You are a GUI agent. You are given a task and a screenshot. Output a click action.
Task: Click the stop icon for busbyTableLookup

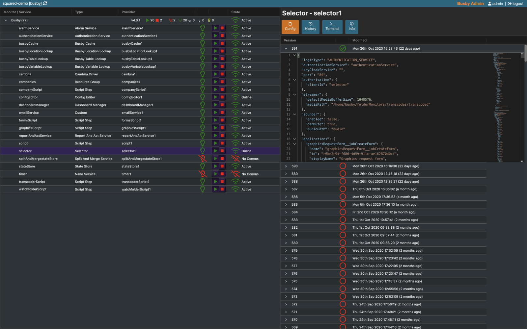(222, 59)
